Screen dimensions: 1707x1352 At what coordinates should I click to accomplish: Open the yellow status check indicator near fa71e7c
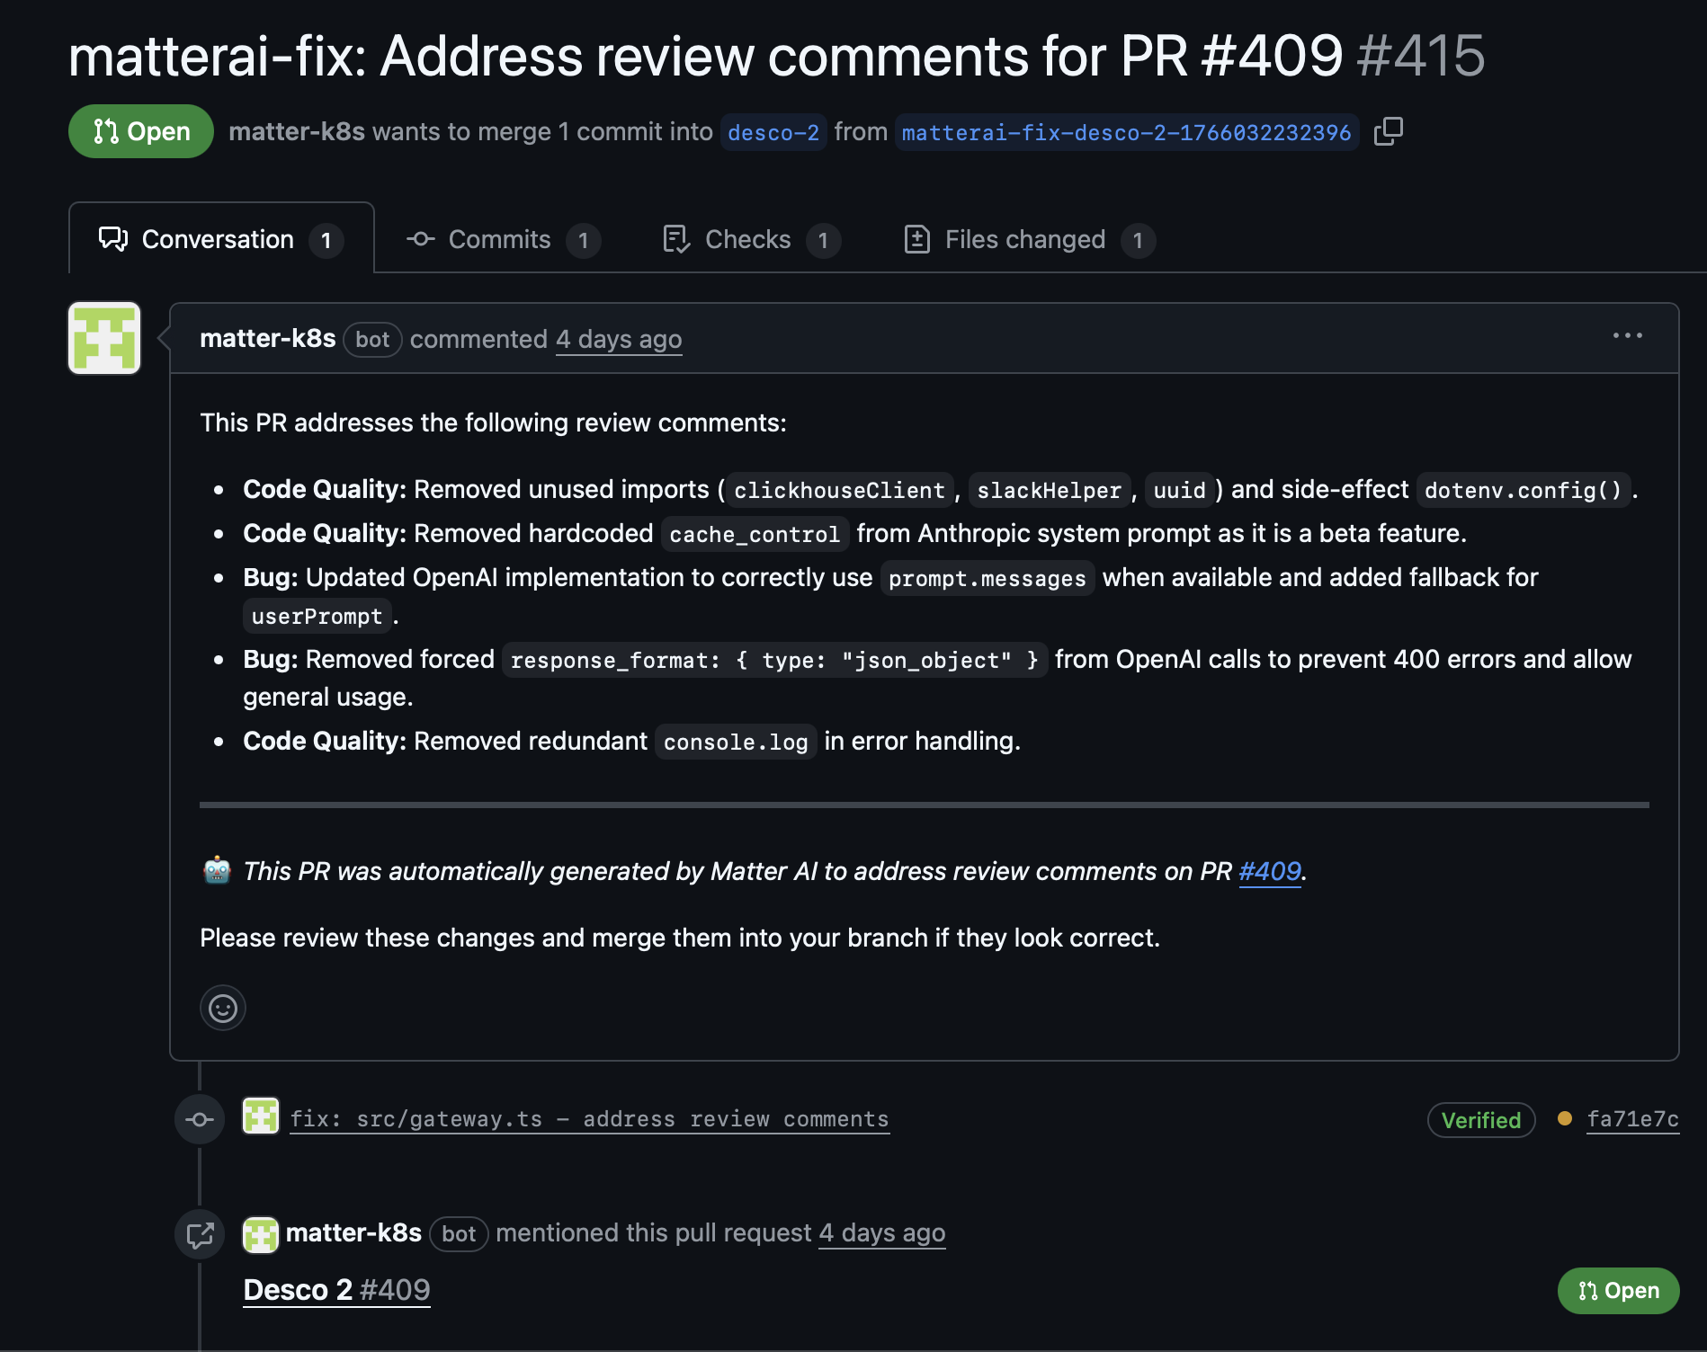click(x=1564, y=1120)
